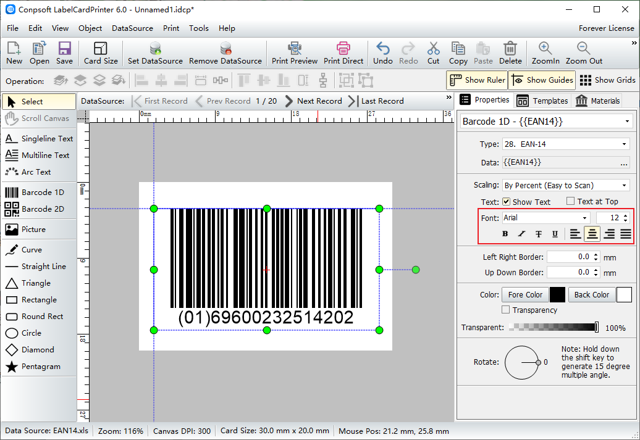Select the Round Rect shape tool
This screenshot has width=640, height=440.
[x=39, y=317]
